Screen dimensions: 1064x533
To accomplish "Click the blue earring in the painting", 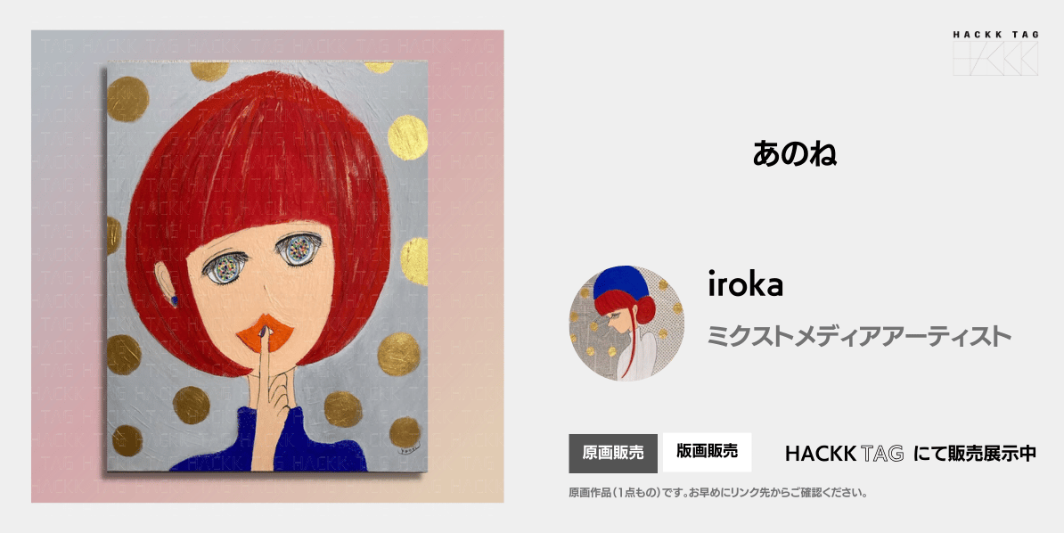I will (174, 299).
